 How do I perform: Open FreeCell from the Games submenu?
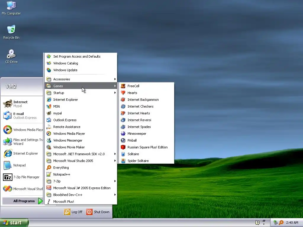click(x=146, y=86)
